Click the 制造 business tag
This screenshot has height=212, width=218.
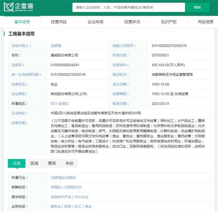click(x=68, y=207)
